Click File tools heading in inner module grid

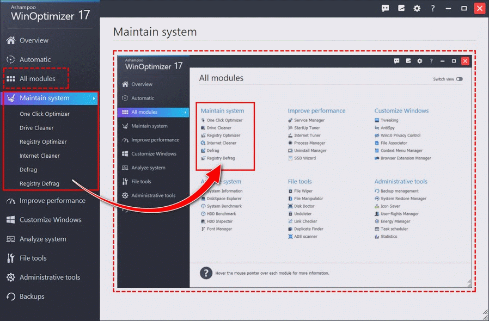[299, 181]
